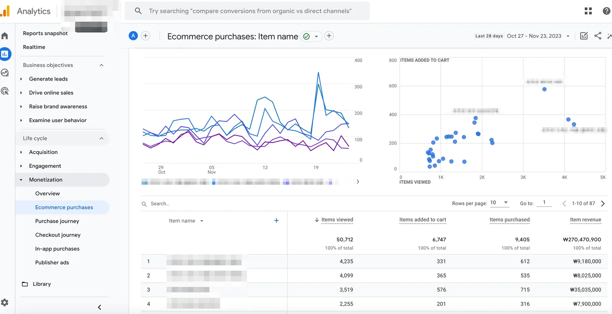Click the top search bar field

tap(250, 11)
